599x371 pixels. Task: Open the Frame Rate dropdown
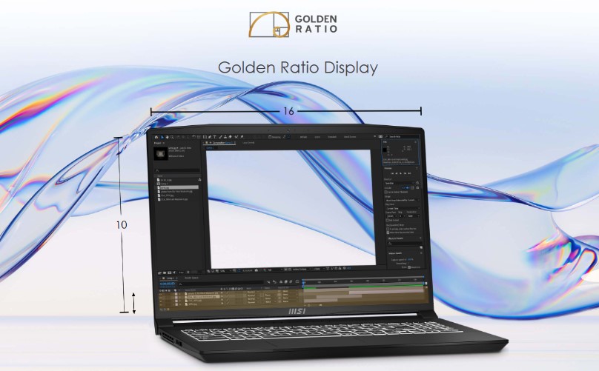click(x=391, y=216)
